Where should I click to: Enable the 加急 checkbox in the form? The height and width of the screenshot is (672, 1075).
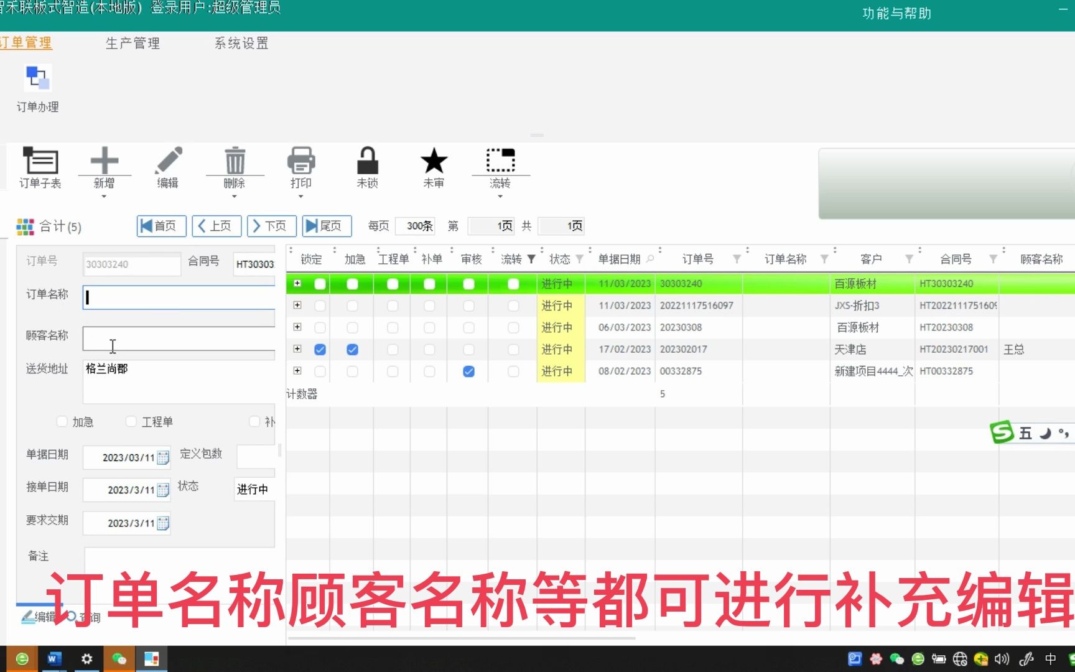click(x=61, y=421)
